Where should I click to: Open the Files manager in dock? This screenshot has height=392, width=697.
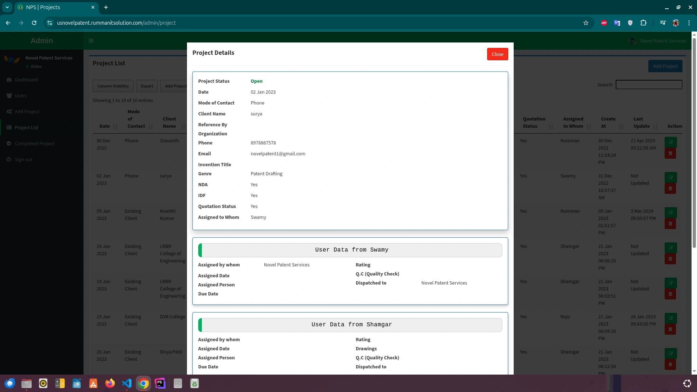(27, 383)
